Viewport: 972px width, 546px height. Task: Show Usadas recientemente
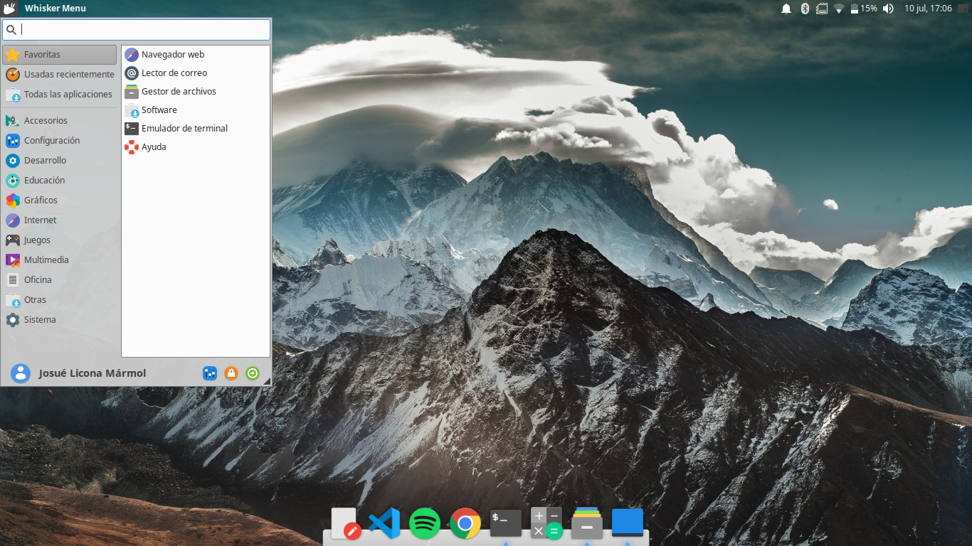coord(60,75)
